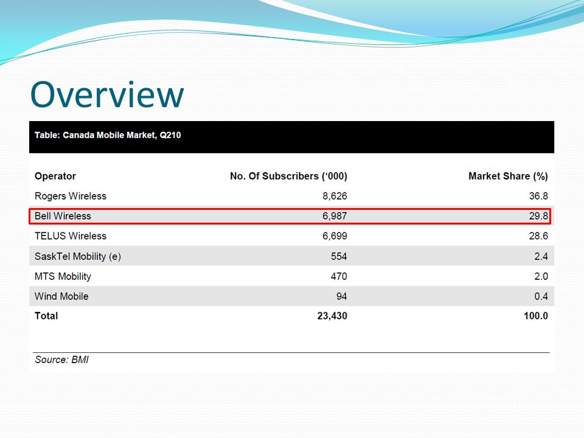This screenshot has width=584, height=438.
Task: Click the subscriber value "554"
Action: (339, 257)
